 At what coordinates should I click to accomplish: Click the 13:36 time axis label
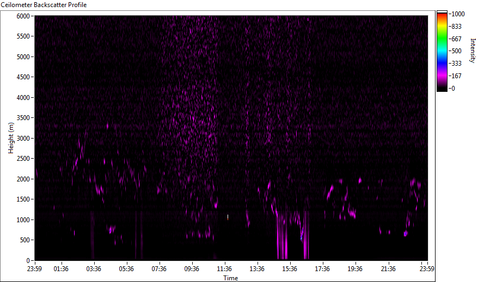tap(257, 269)
